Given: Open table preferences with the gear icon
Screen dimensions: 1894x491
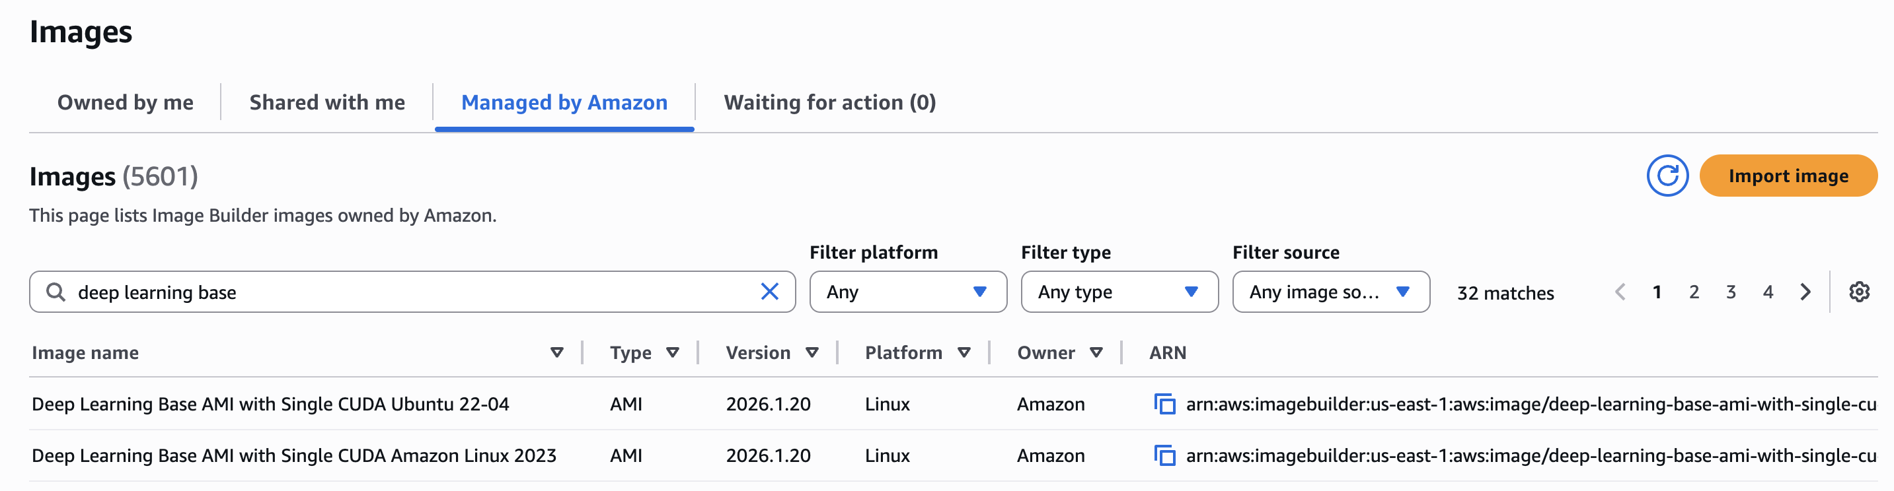Looking at the screenshot, I should point(1860,292).
